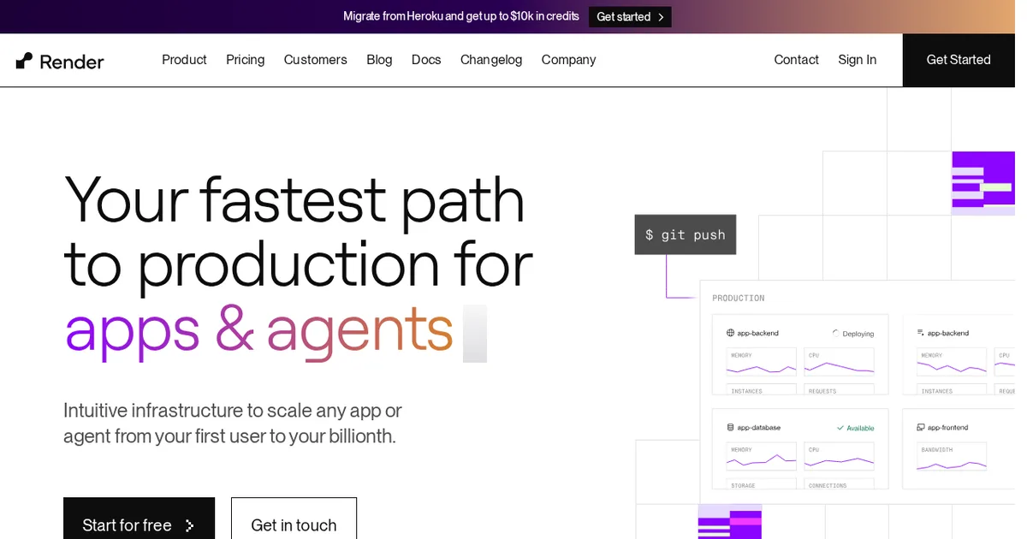Click the icon beside second app-backend card

(921, 333)
